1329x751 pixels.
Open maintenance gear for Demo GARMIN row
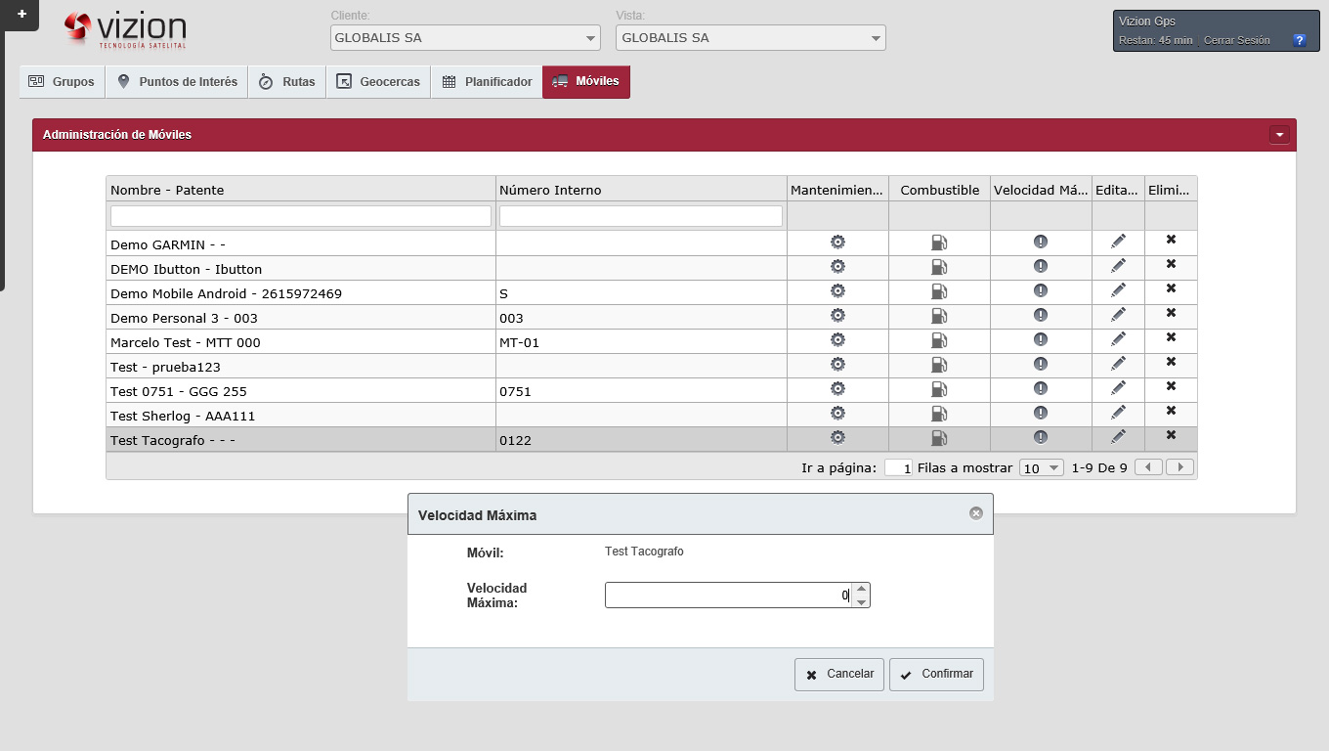tap(837, 242)
